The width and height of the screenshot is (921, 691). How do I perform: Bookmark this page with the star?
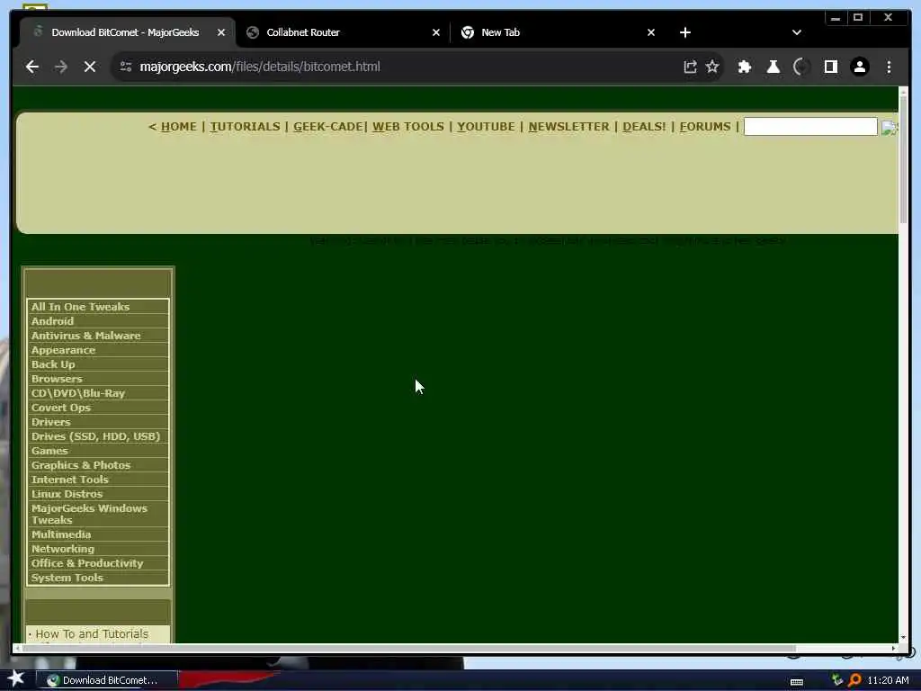(712, 67)
